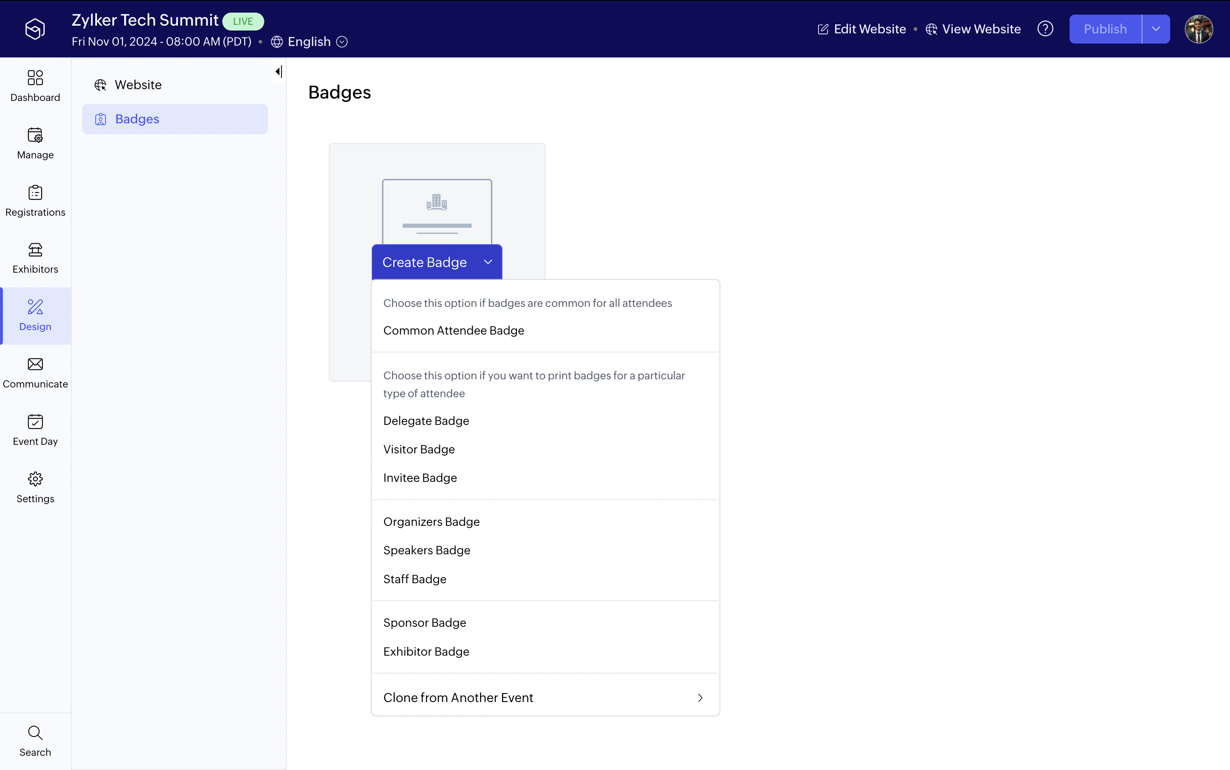
Task: Click the help question mark icon
Action: click(x=1045, y=29)
